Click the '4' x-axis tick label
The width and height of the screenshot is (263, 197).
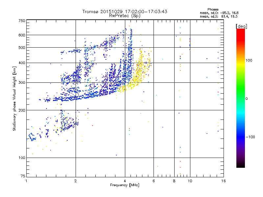(125, 181)
